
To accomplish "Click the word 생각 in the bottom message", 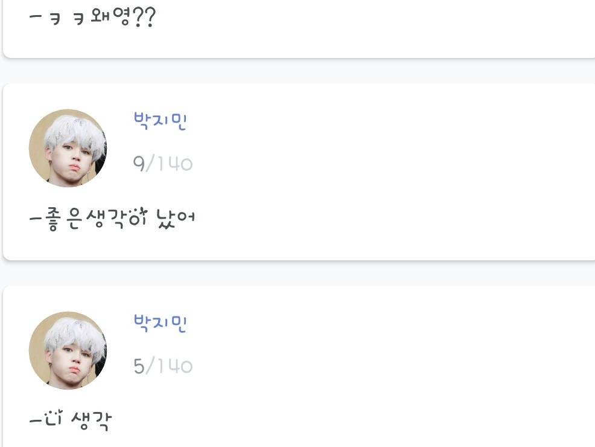I will click(x=92, y=419).
